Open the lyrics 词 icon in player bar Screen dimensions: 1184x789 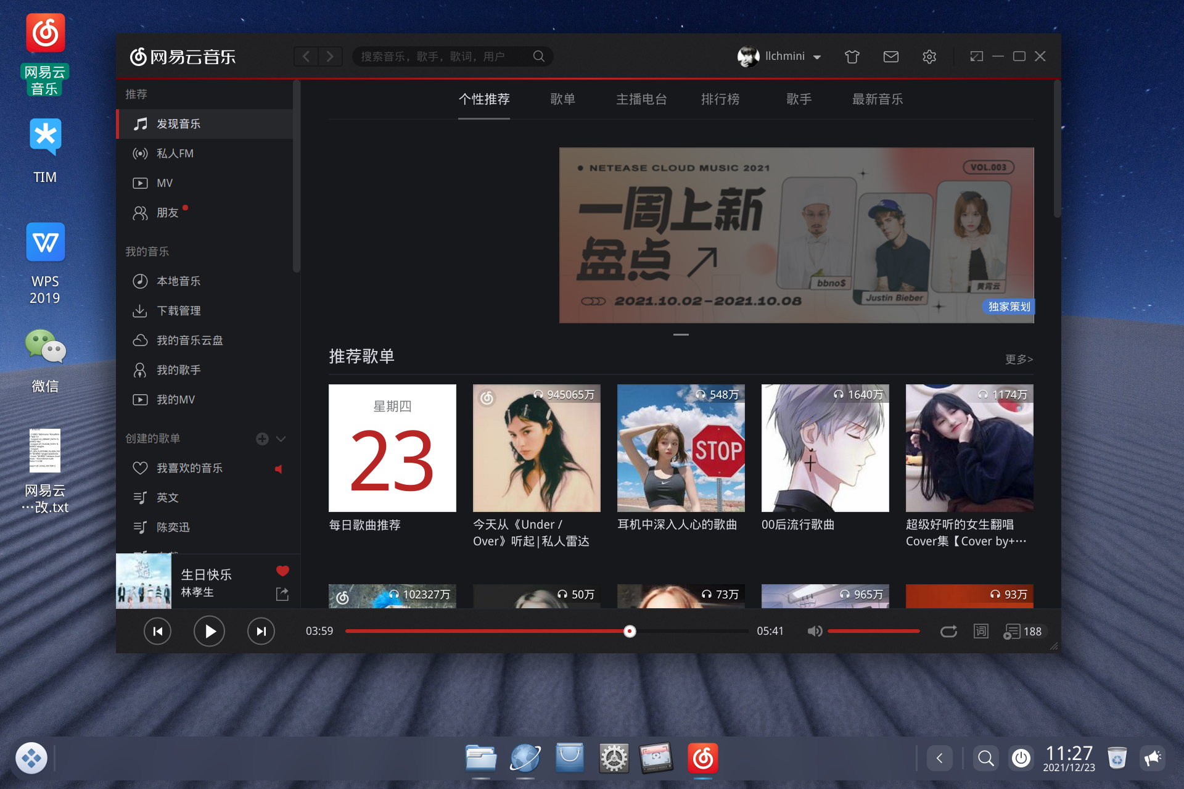click(x=980, y=631)
